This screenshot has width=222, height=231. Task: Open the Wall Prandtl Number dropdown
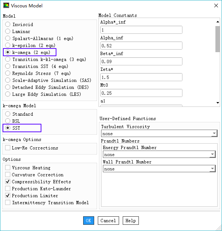click(x=159, y=169)
